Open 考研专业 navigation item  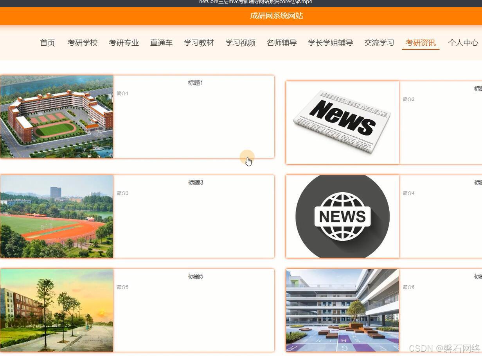tap(124, 43)
